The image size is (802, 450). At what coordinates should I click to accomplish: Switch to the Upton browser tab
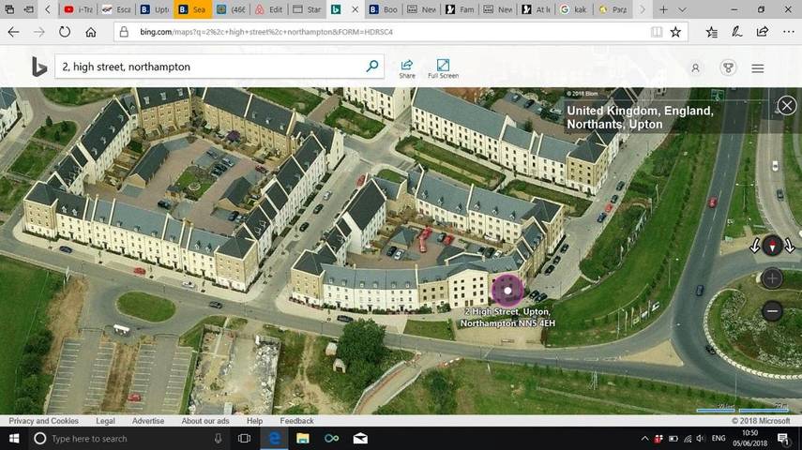point(156,9)
